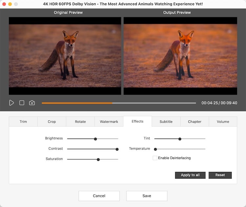Switch to the Crop tab

(52, 122)
